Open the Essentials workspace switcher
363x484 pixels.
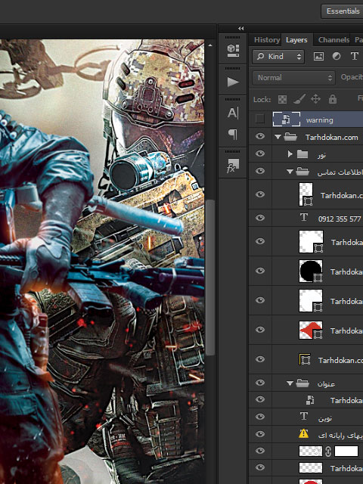(342, 11)
